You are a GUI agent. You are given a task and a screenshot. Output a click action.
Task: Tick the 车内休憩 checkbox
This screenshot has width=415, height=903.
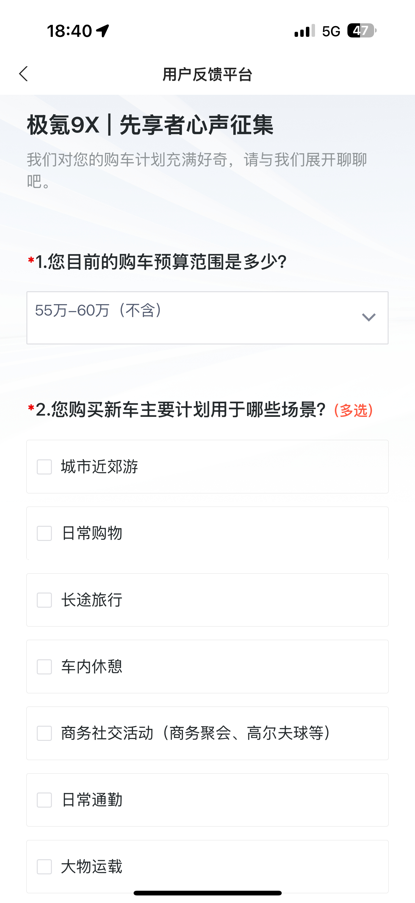pyautogui.click(x=44, y=667)
